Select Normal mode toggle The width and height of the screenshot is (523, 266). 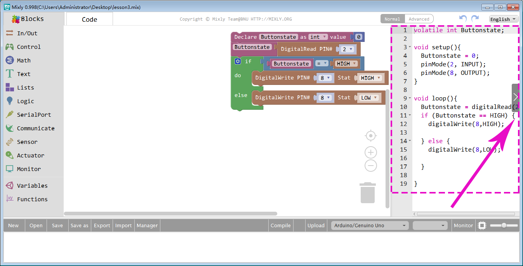[392, 19]
